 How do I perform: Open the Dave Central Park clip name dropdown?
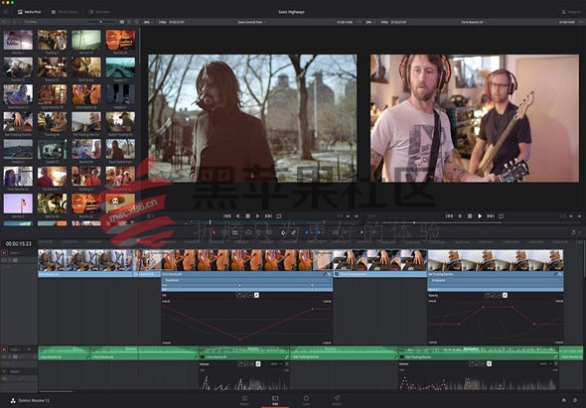(252, 22)
